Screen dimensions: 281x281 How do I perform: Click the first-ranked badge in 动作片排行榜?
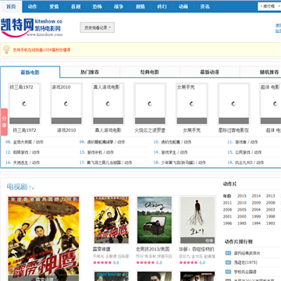click(x=228, y=253)
